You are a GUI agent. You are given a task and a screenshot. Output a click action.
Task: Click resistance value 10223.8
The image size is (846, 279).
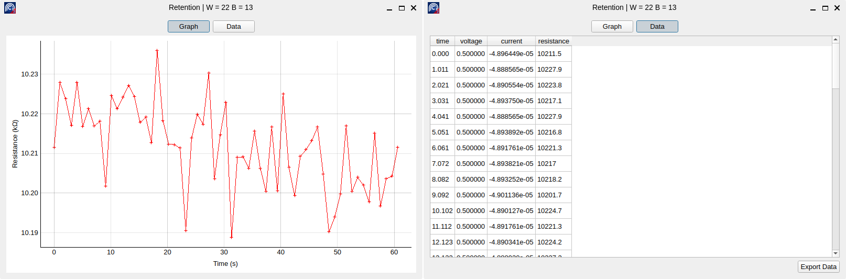[x=554, y=85]
